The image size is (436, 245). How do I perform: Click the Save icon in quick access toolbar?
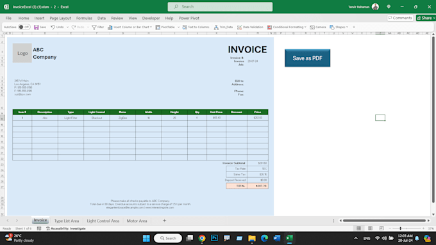point(37,28)
